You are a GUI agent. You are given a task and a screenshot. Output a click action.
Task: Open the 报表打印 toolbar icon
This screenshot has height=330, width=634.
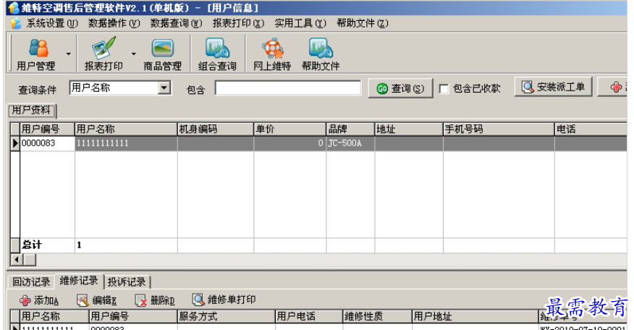click(x=103, y=54)
